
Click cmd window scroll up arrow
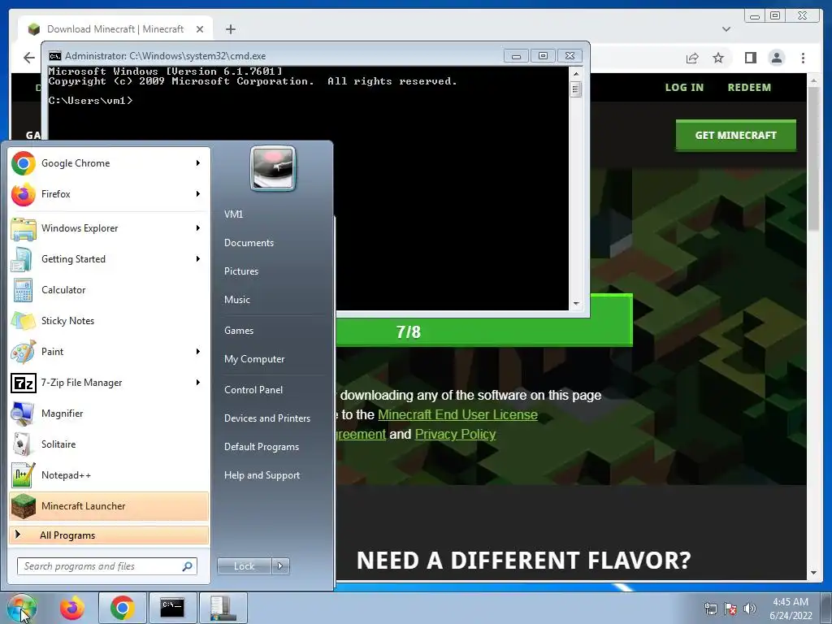pyautogui.click(x=576, y=74)
